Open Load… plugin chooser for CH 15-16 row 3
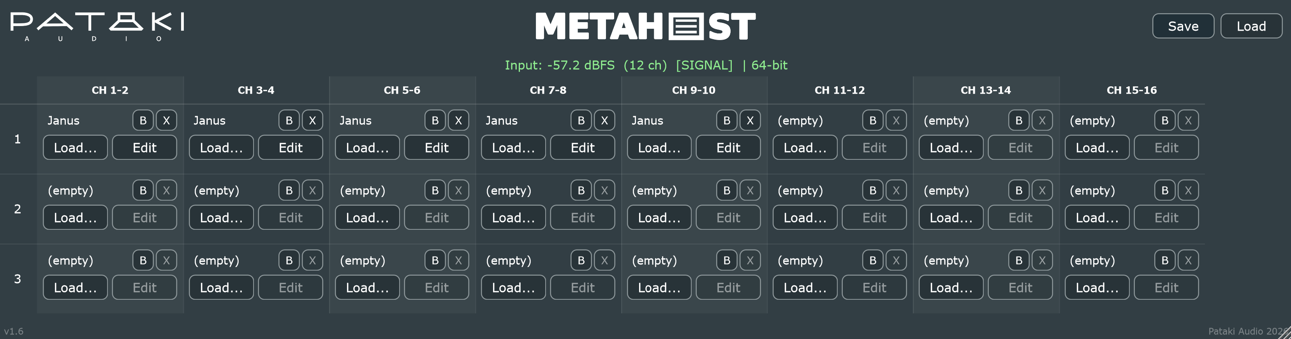1291x339 pixels. pyautogui.click(x=1097, y=288)
